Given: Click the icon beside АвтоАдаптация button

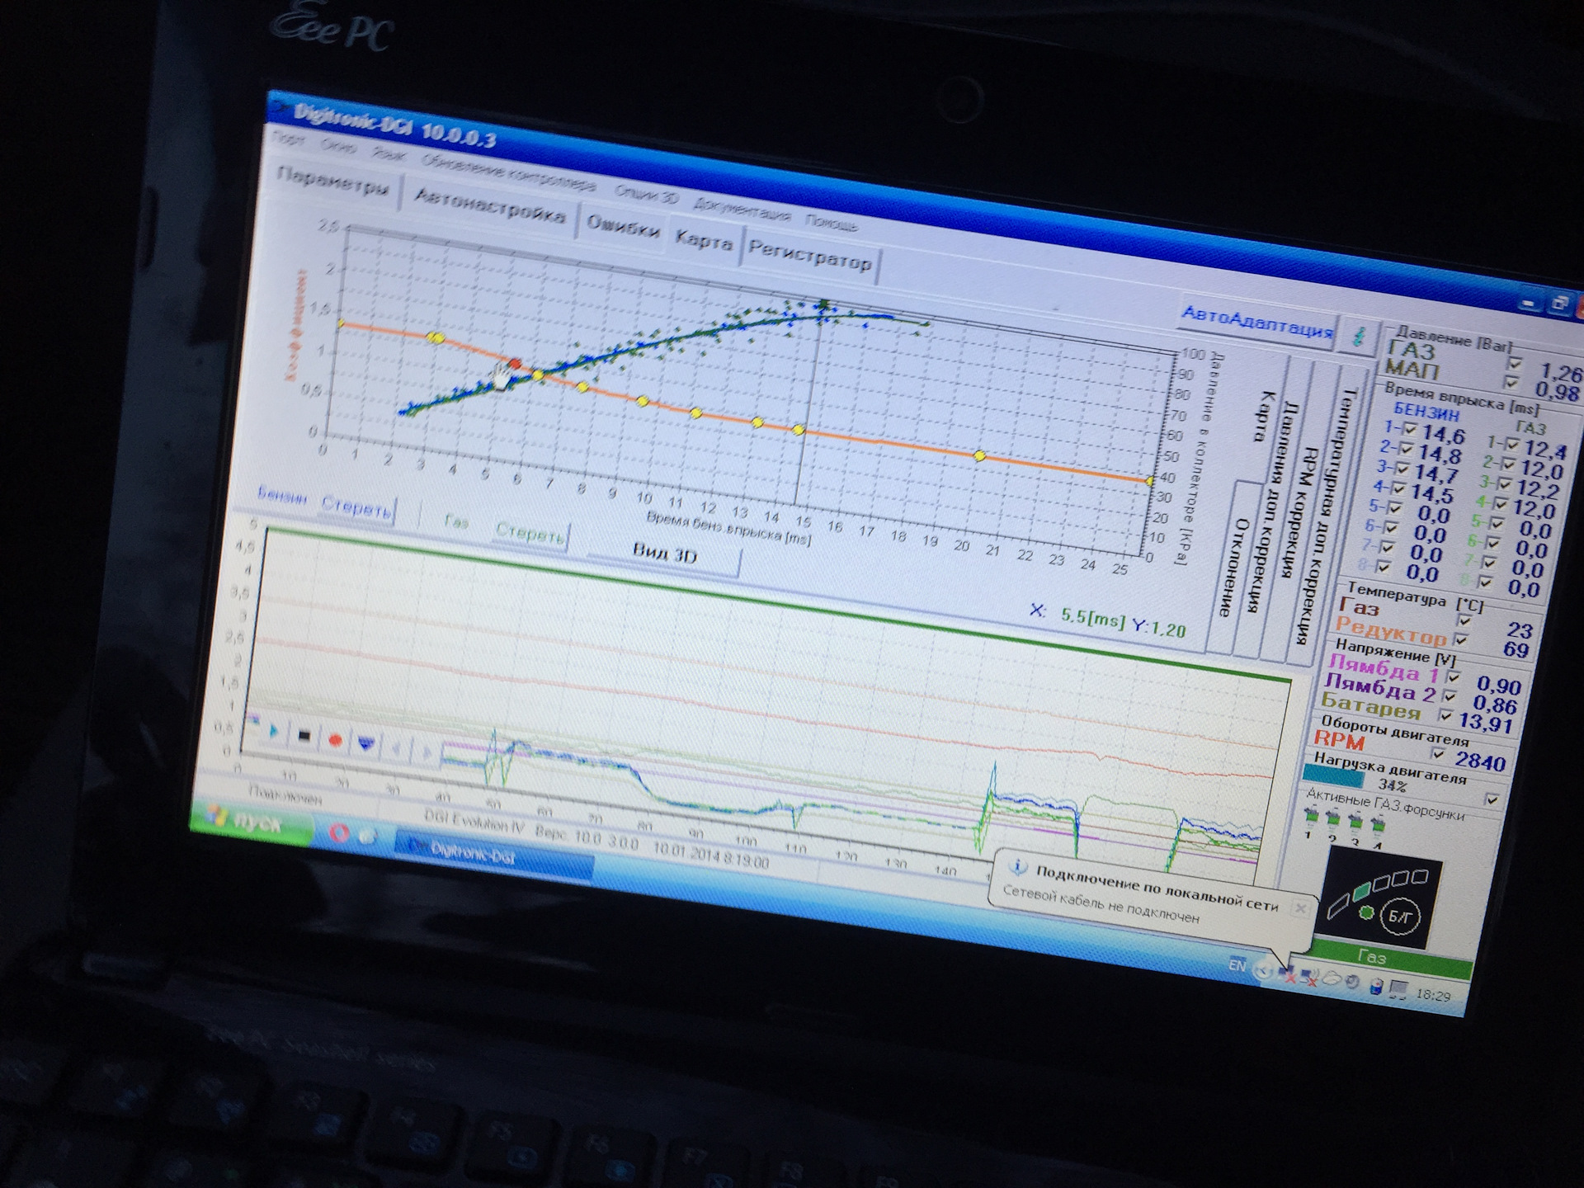Looking at the screenshot, I should click(x=1358, y=337).
